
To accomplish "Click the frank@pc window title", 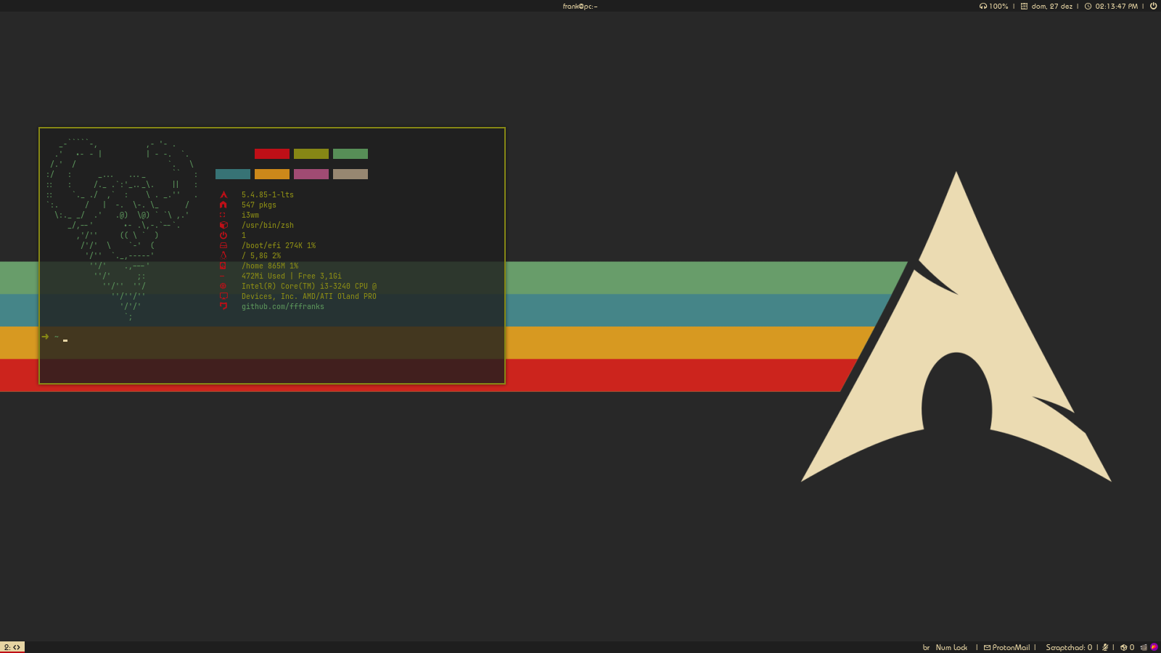I will pos(580,6).
